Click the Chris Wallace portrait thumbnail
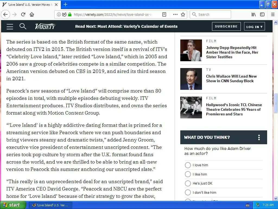This screenshot has height=209, width=278. pos(191,79)
